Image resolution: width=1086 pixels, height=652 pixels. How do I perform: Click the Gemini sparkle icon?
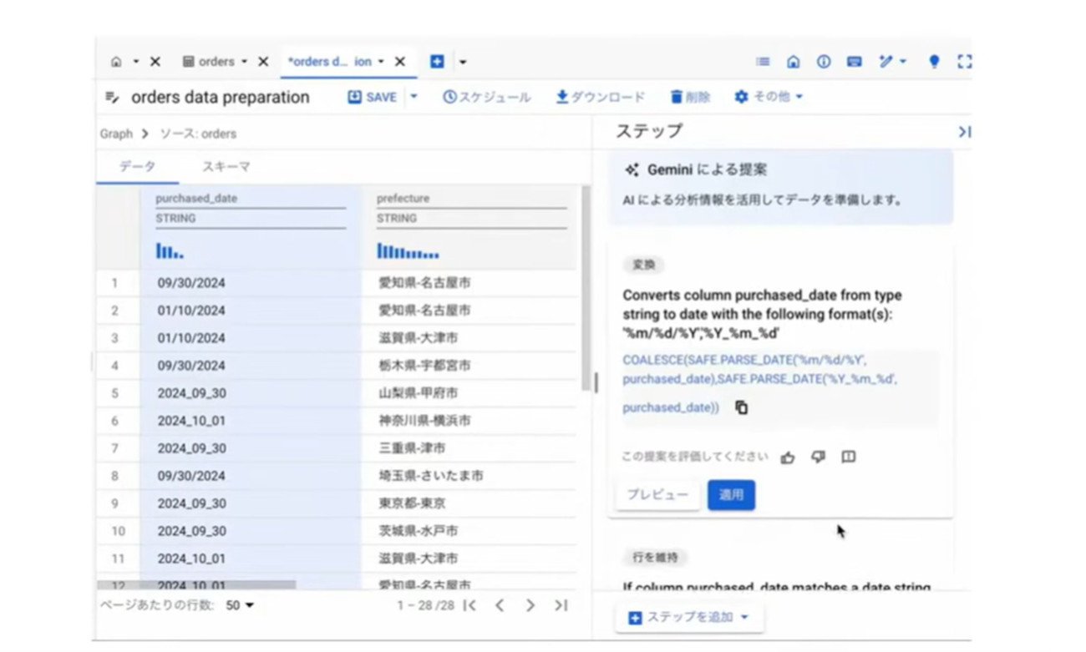click(x=632, y=170)
